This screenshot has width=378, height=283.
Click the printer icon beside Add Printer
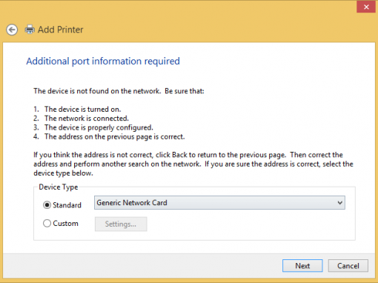tap(30, 30)
